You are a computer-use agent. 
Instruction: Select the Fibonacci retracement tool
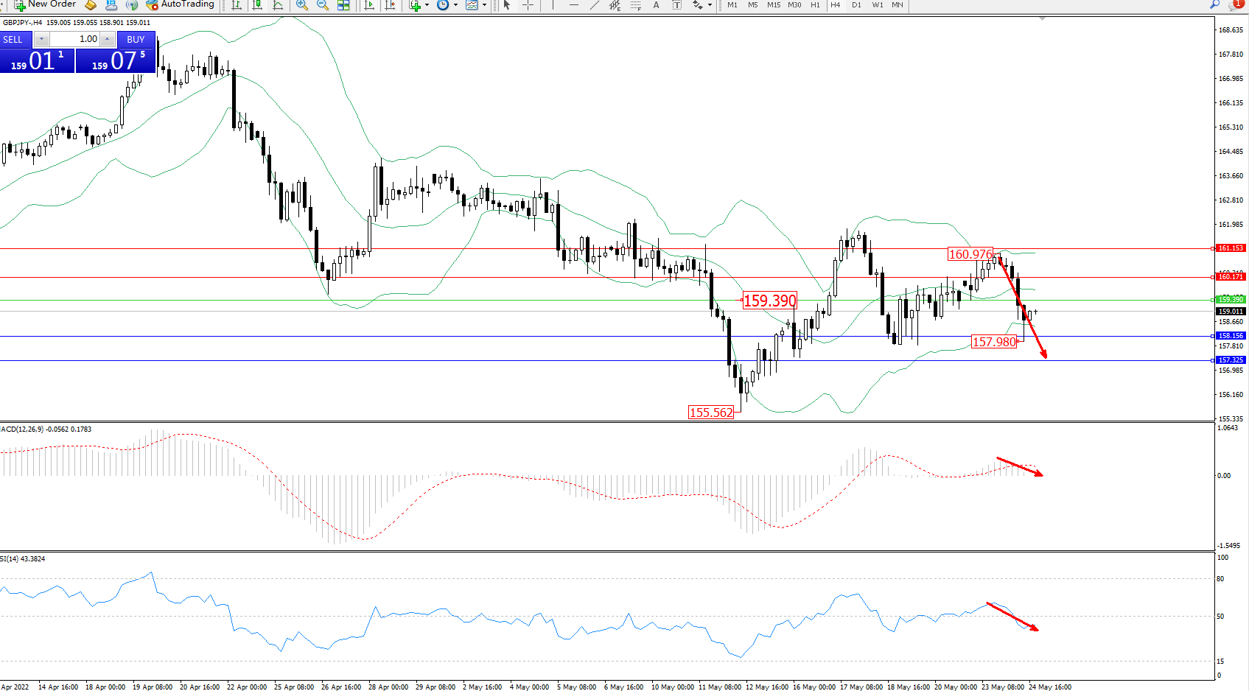pyautogui.click(x=635, y=5)
